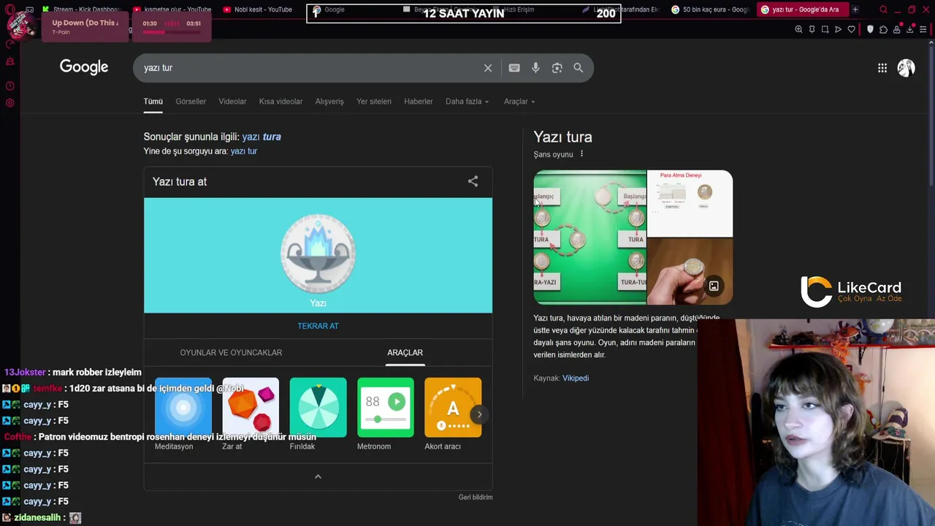Click the coin showing Yazı
The width and height of the screenshot is (935, 526).
click(318, 254)
